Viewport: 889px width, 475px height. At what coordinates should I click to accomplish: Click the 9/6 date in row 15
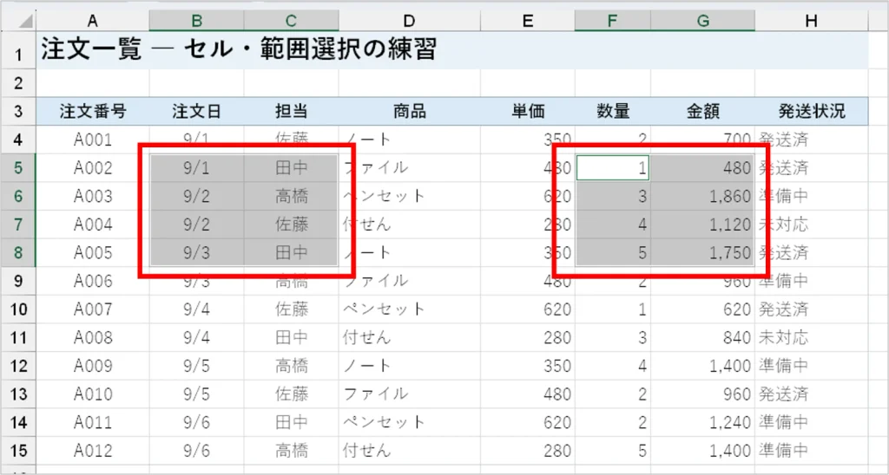coord(197,451)
